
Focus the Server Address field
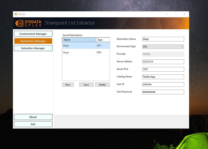pyautogui.click(x=163, y=62)
